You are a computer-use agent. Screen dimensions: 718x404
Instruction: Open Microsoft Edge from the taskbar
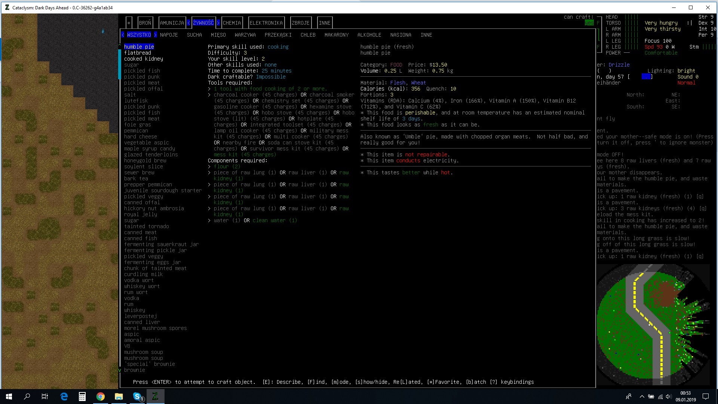click(x=64, y=397)
